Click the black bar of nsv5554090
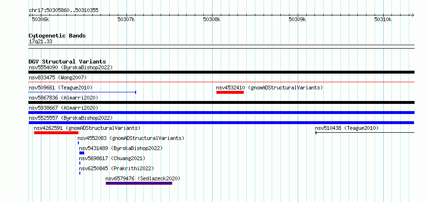 click(x=221, y=72)
